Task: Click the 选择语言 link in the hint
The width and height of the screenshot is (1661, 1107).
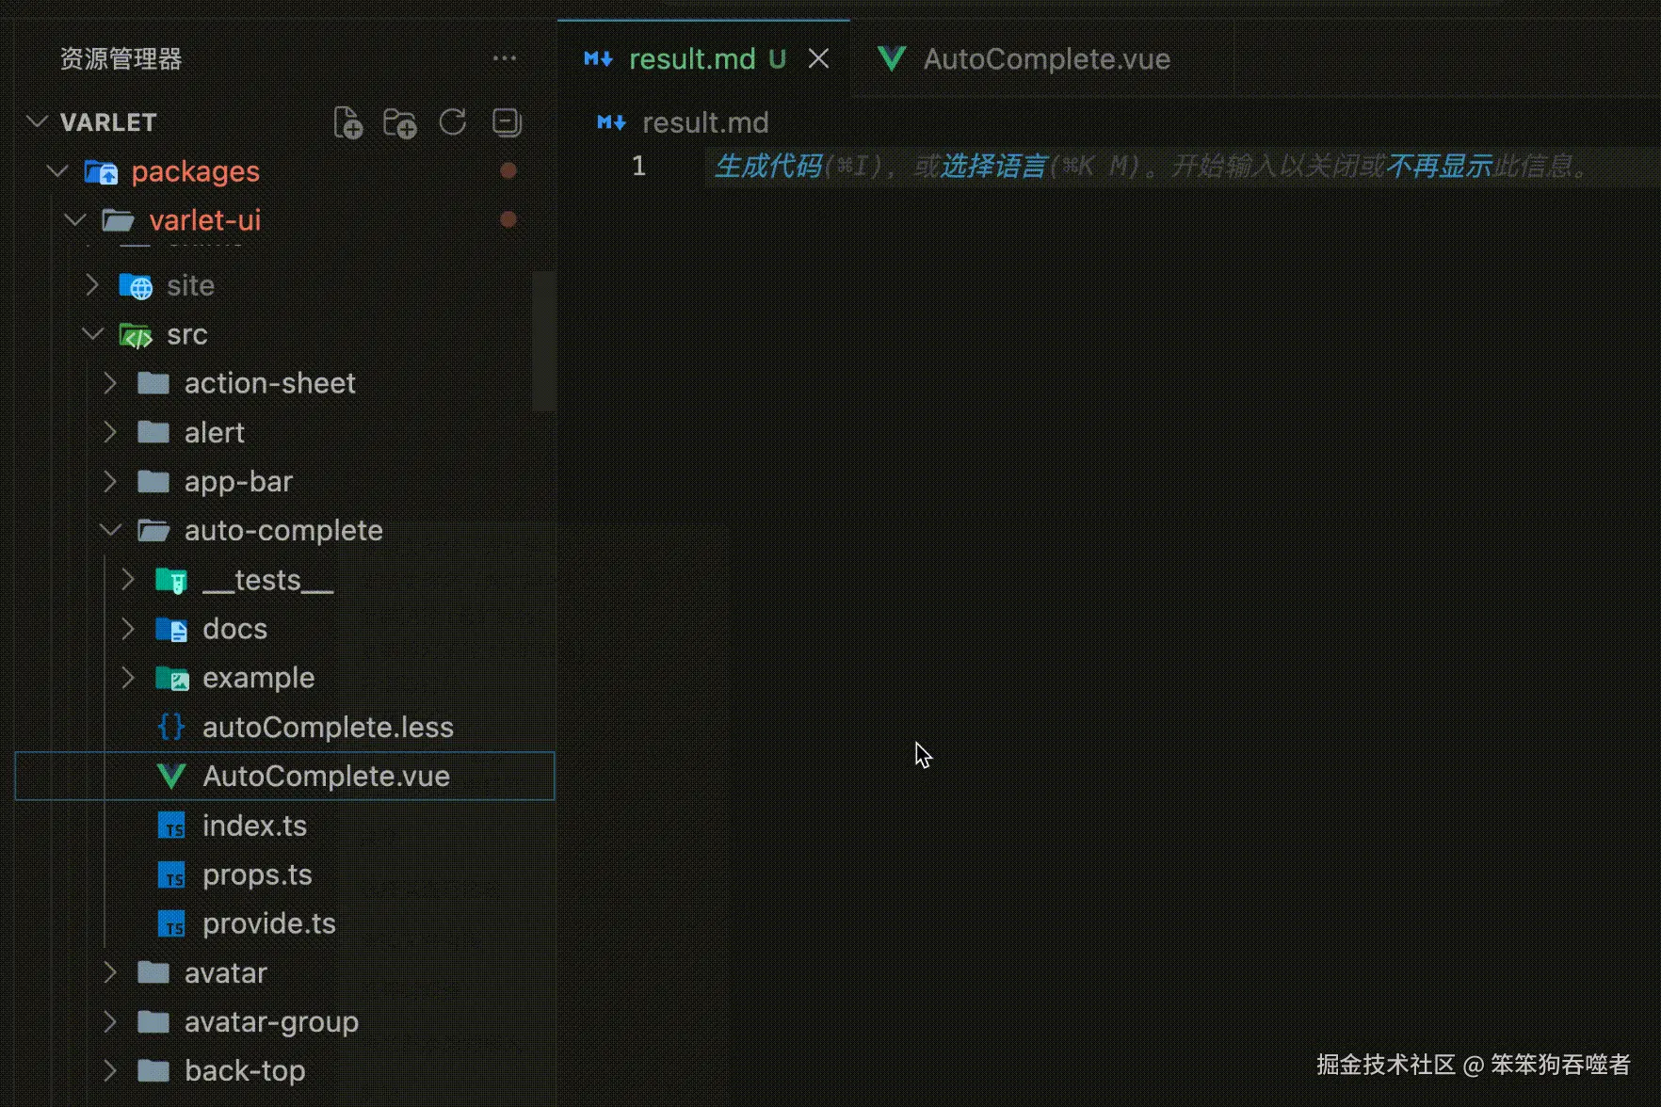Action: pos(995,166)
